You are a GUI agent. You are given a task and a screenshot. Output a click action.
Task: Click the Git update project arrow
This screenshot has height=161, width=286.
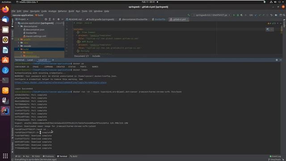coord(256,15)
